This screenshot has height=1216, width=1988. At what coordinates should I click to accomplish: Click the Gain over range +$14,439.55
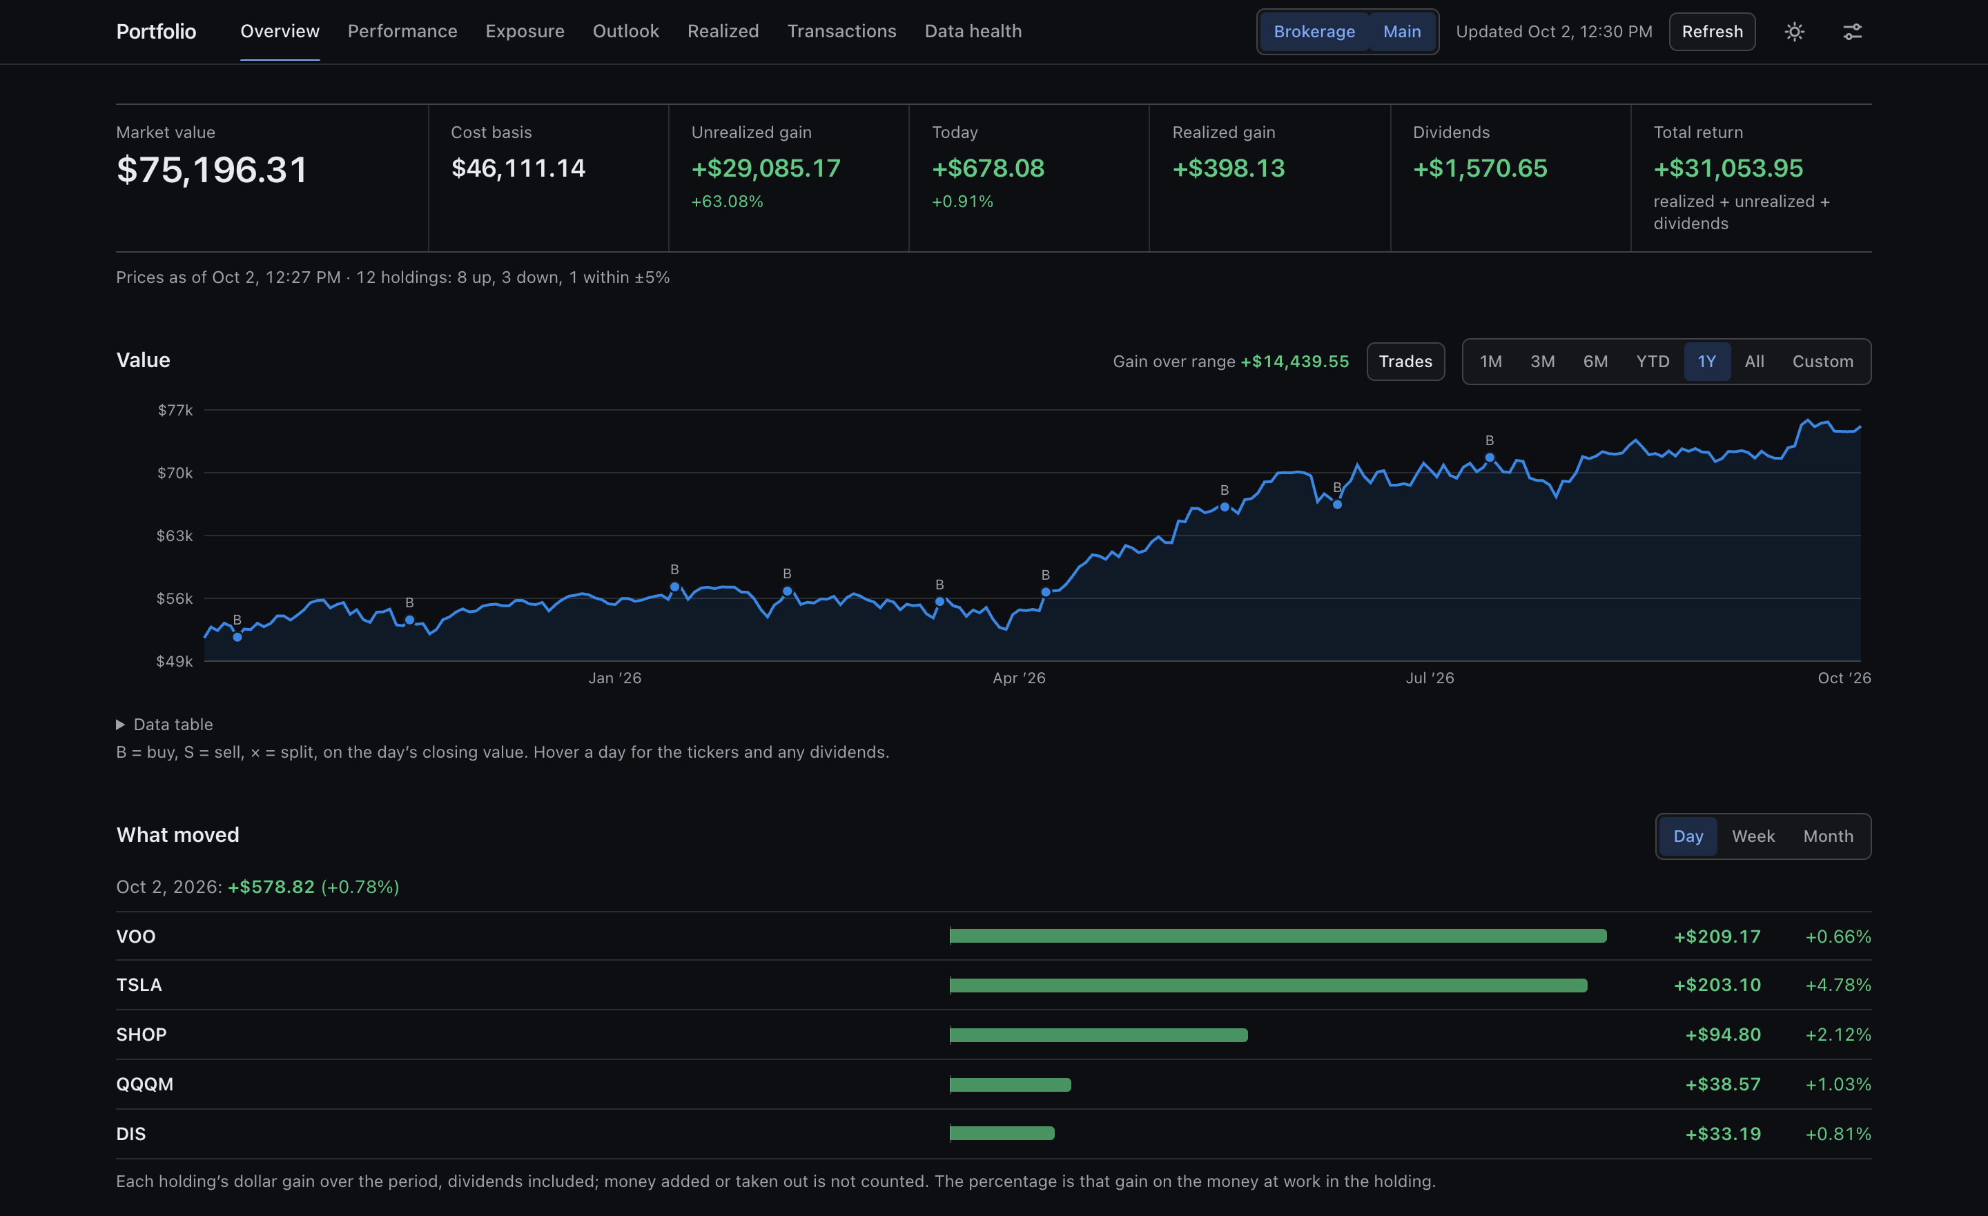pos(1294,362)
